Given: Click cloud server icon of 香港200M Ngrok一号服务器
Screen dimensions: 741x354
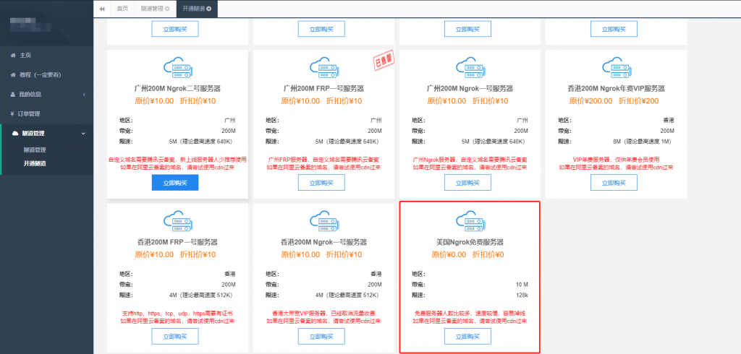Looking at the screenshot, I should (x=323, y=223).
